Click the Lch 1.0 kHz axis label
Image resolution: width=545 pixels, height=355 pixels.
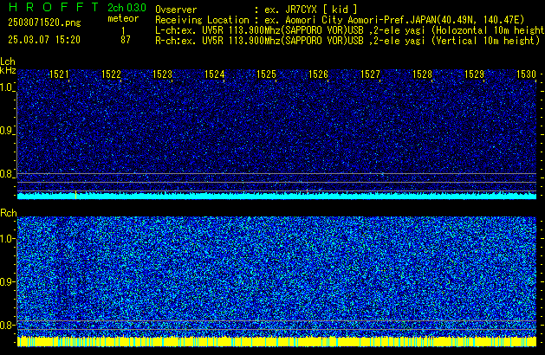point(6,87)
